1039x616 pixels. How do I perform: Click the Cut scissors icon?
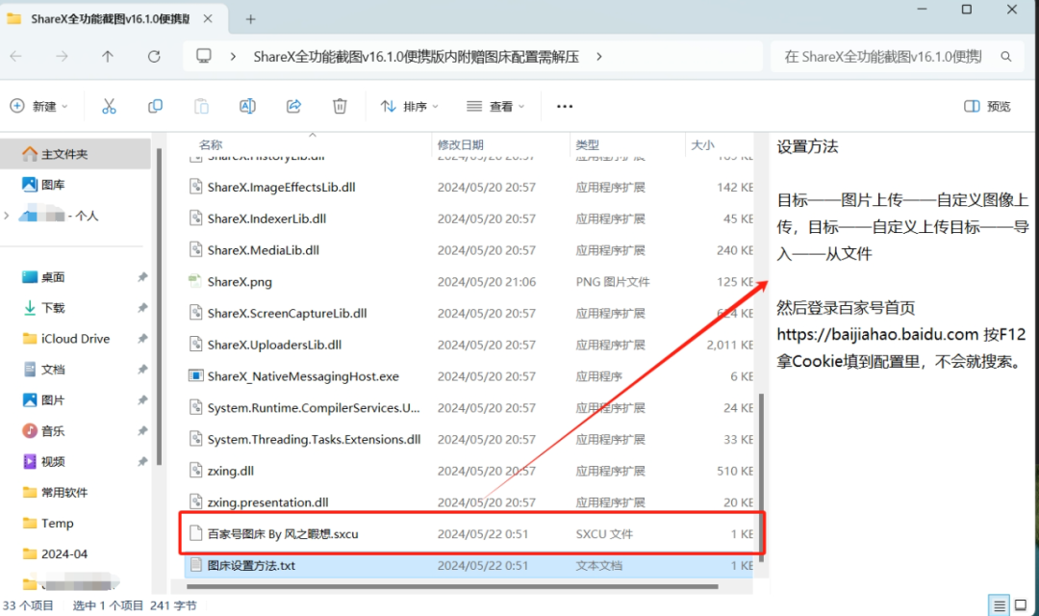[x=109, y=106]
